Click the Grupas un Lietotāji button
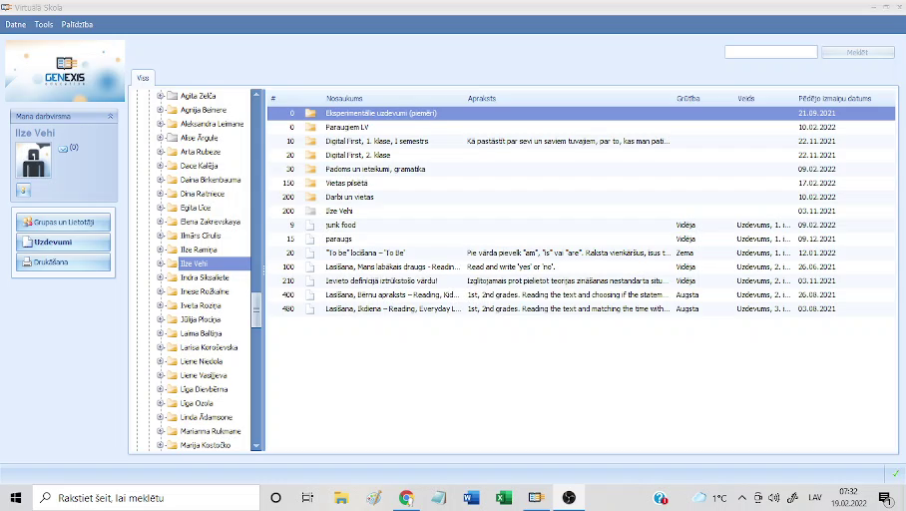Viewport: 906px width, 511px height. tap(63, 222)
